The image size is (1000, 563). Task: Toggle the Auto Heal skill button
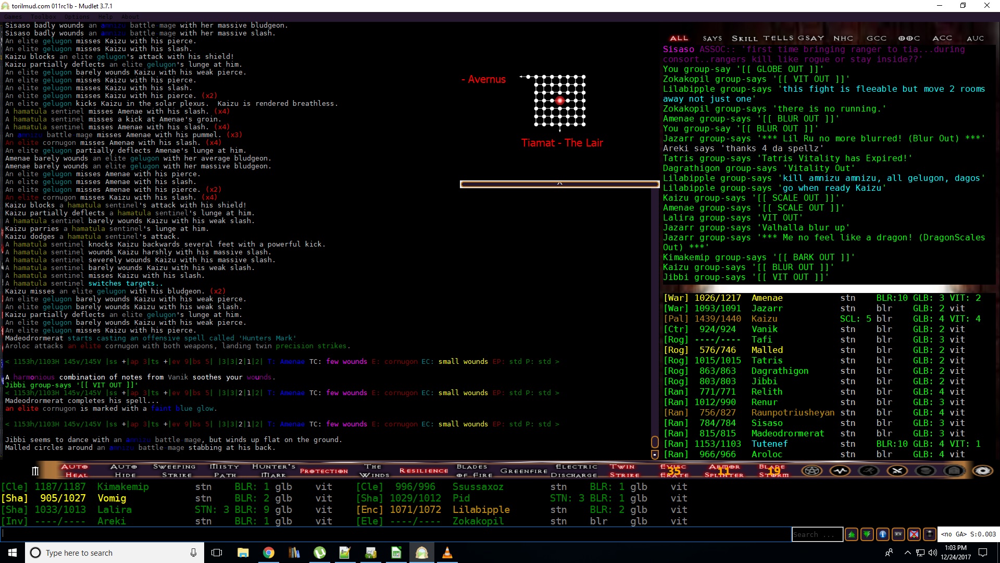[x=74, y=471]
